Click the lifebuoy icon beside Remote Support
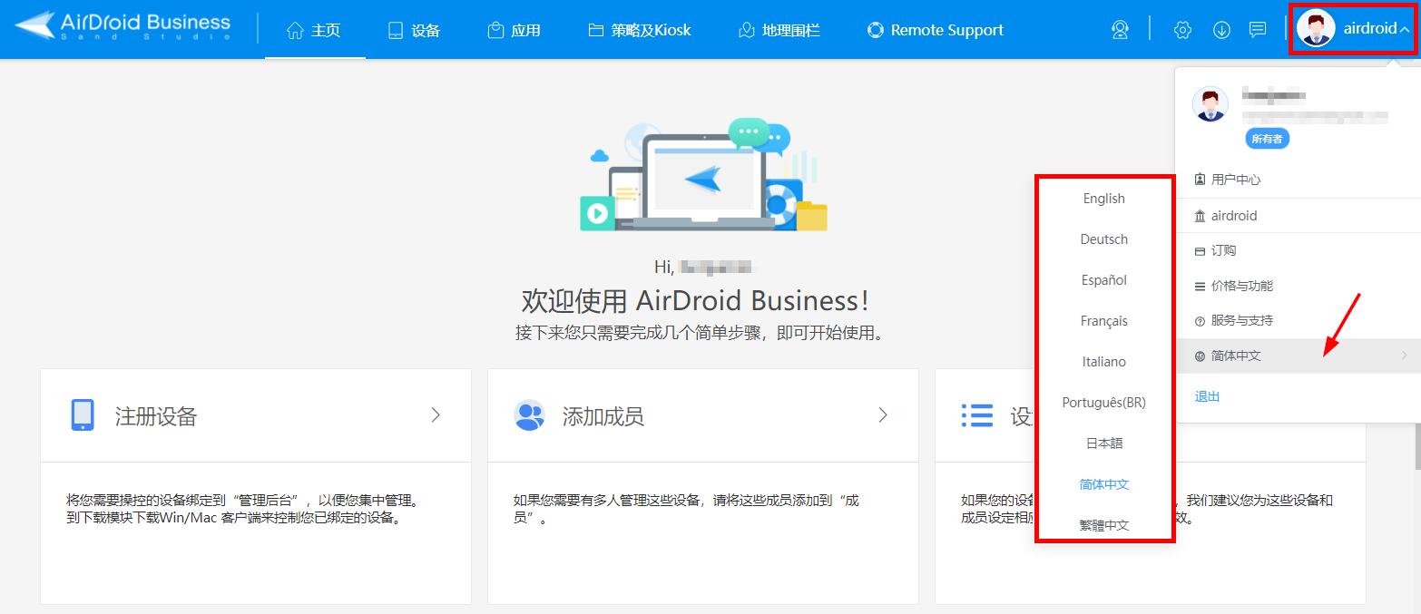1421x614 pixels. (876, 30)
